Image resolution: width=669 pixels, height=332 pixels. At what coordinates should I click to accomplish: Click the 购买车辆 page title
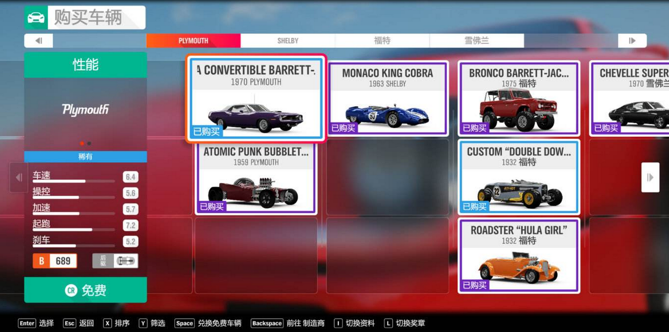point(88,17)
